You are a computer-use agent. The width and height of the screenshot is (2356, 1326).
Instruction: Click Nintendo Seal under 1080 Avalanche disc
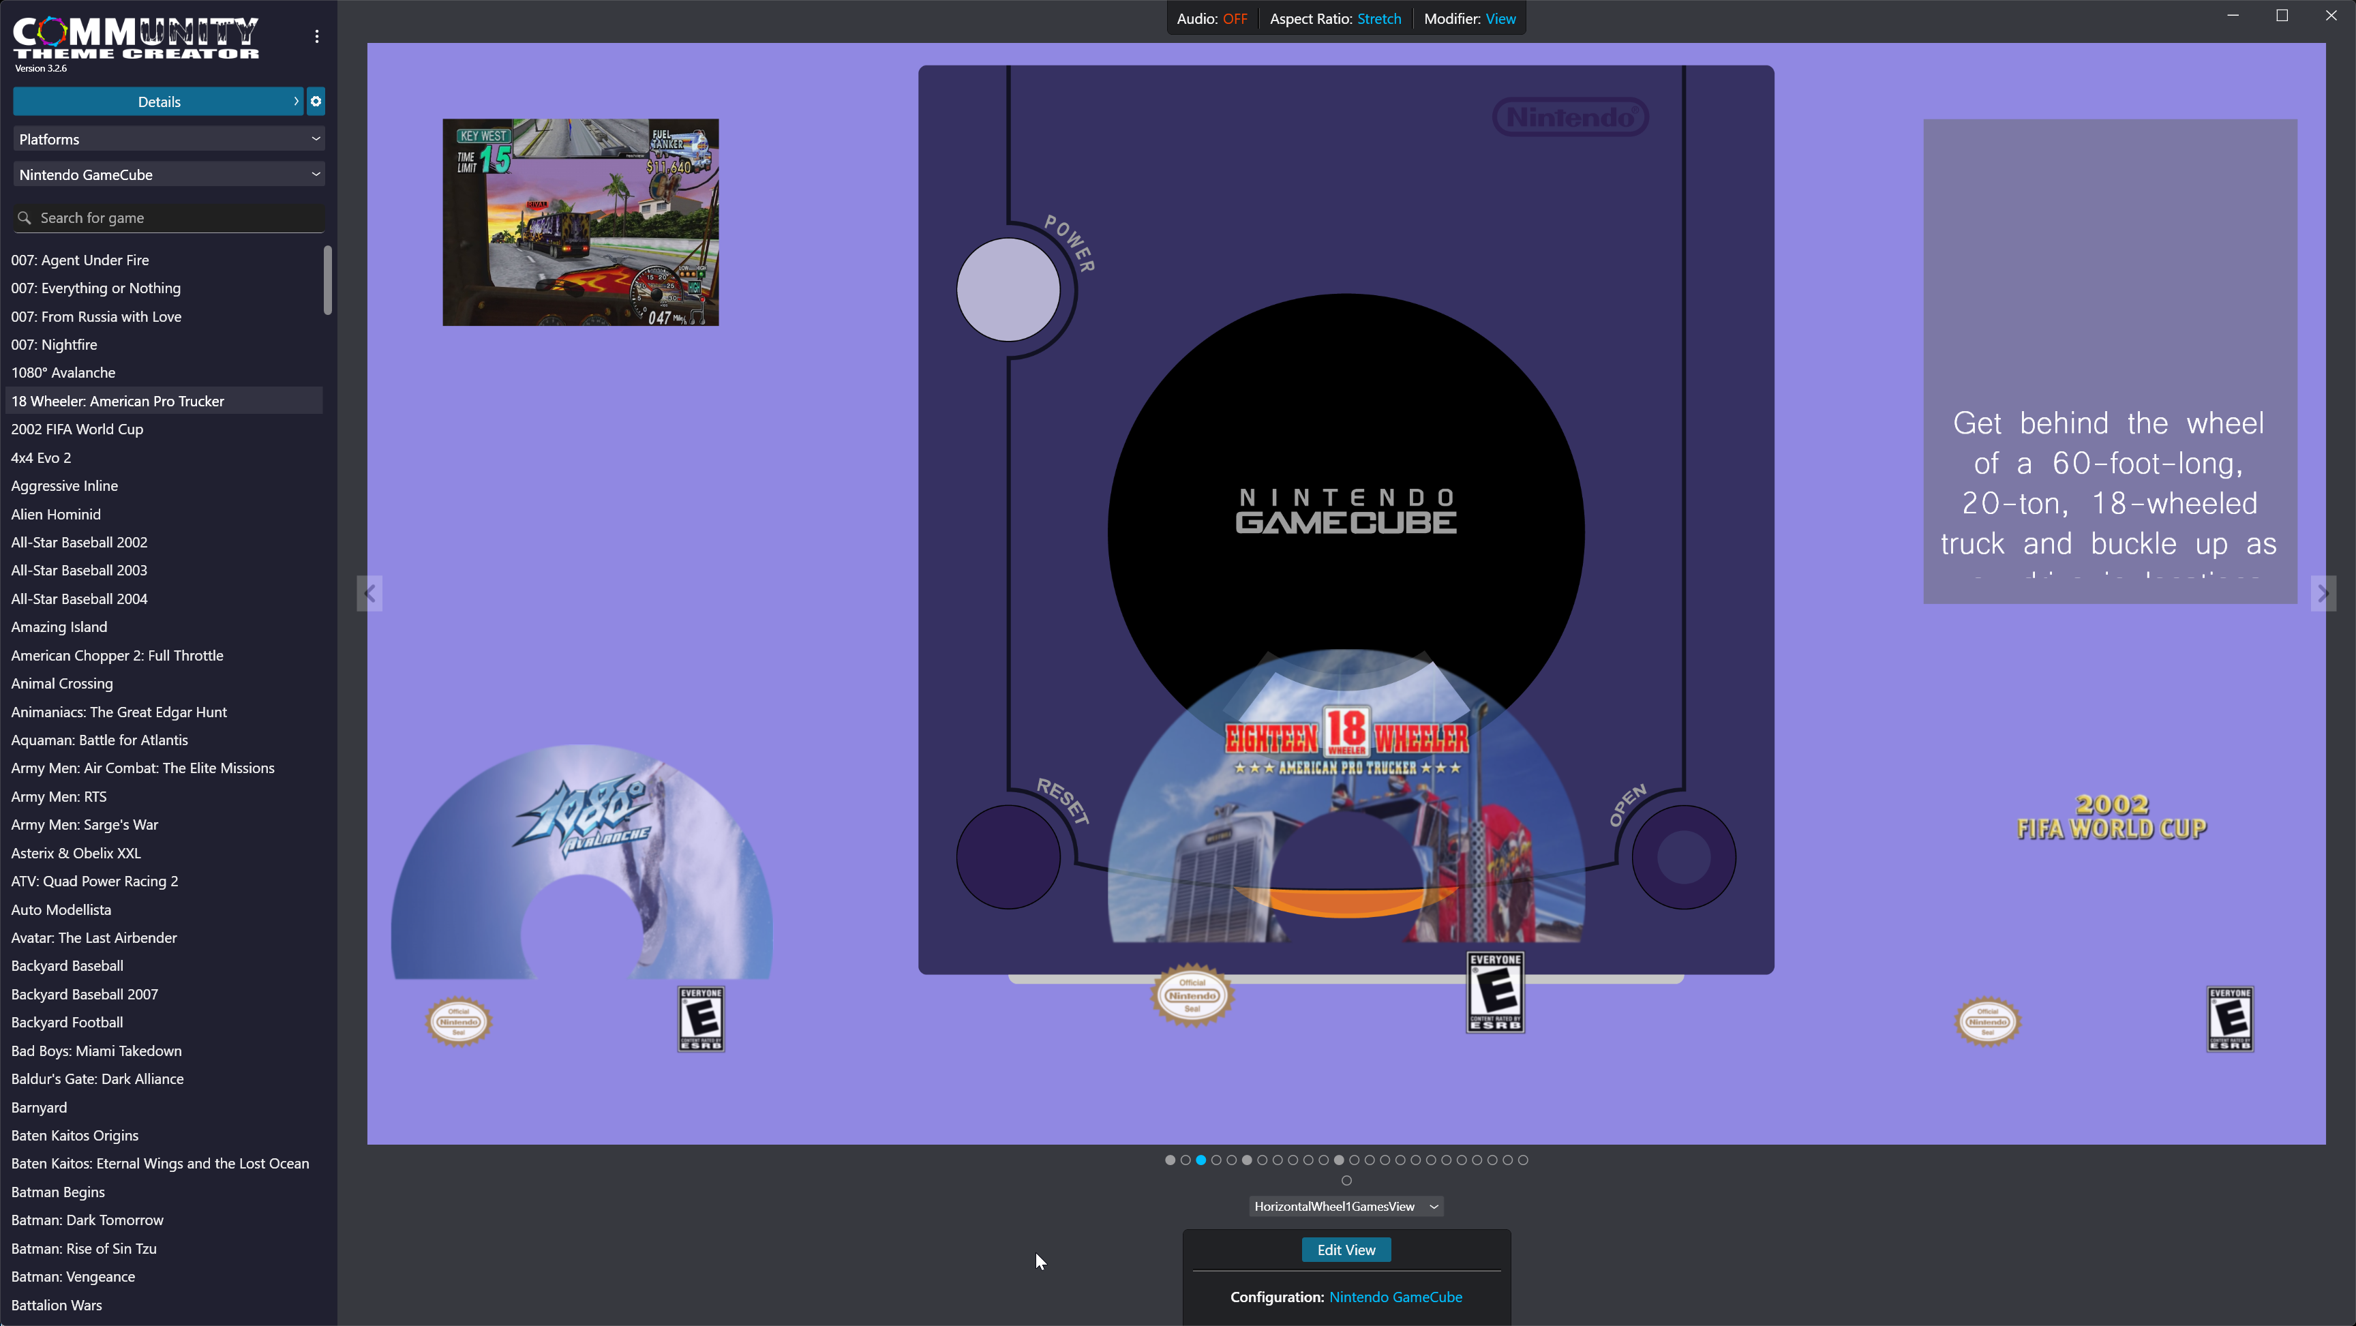pyautogui.click(x=458, y=1021)
